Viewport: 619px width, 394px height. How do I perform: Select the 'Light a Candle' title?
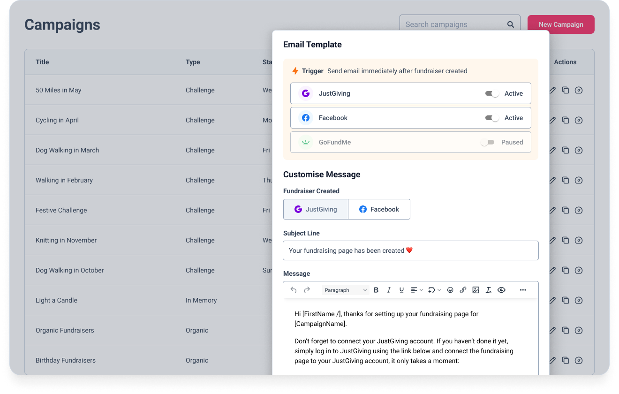(x=56, y=300)
